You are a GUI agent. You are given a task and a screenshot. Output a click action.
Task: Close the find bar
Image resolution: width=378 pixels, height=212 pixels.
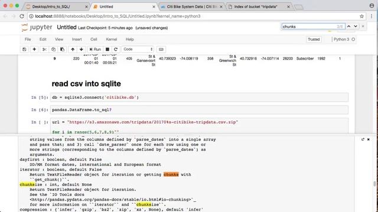(x=363, y=26)
